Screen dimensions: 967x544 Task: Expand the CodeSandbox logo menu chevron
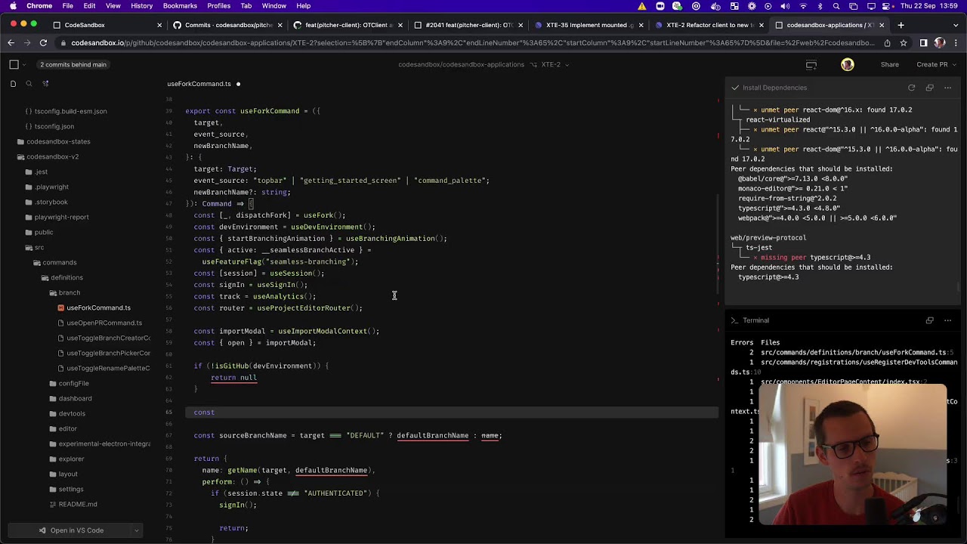(x=25, y=65)
